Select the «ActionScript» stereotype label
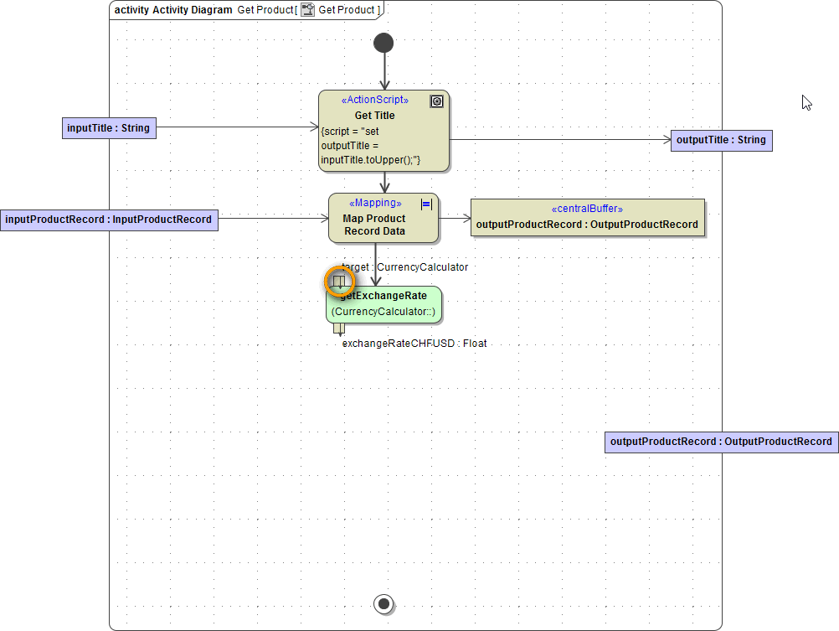 pos(374,100)
